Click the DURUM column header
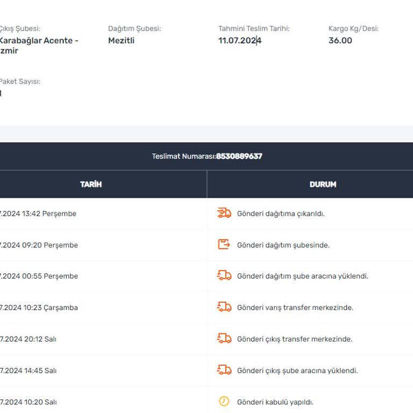Screen dimensions: 413x413 (x=323, y=184)
